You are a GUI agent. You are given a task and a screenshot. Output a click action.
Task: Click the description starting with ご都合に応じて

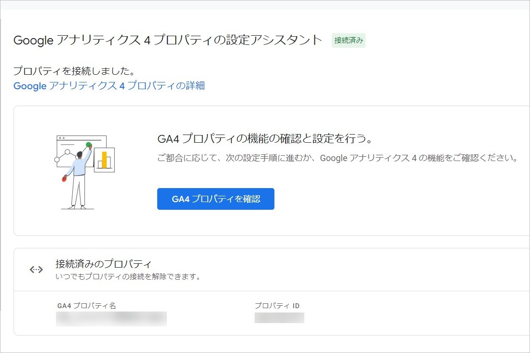pos(337,158)
